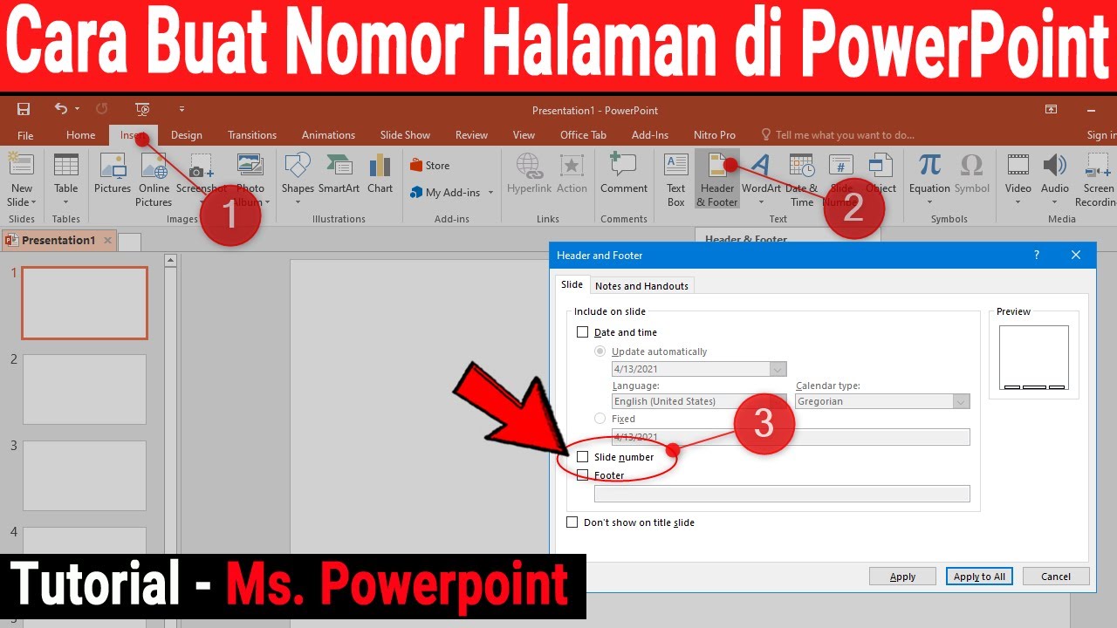Insert a Chart
Screen dimensions: 1117x628
point(380,174)
